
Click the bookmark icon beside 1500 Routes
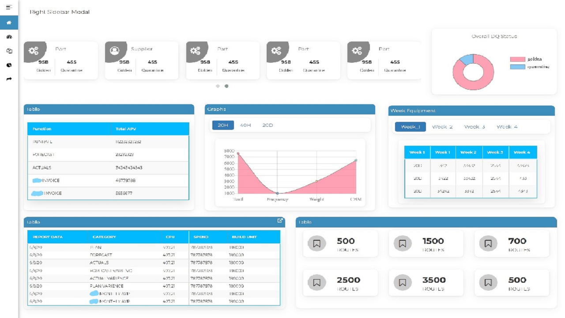click(403, 243)
